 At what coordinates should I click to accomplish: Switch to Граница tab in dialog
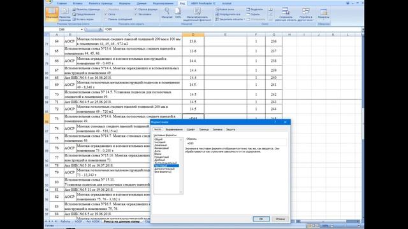coord(204,129)
